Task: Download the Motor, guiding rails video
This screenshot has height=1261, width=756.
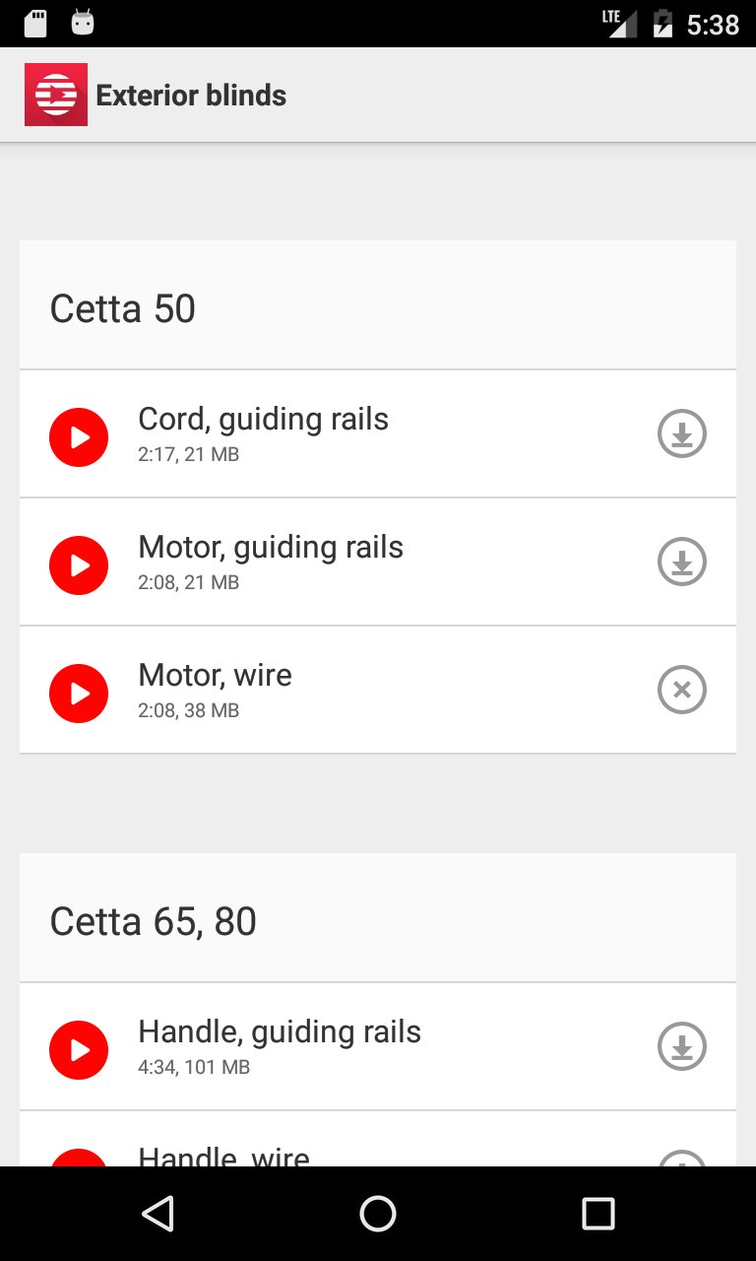Action: (x=682, y=562)
